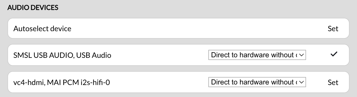Choose 'Direct to hardware' combo box for vc4-hdmi
The height and width of the screenshot is (97, 357).
pyautogui.click(x=257, y=82)
